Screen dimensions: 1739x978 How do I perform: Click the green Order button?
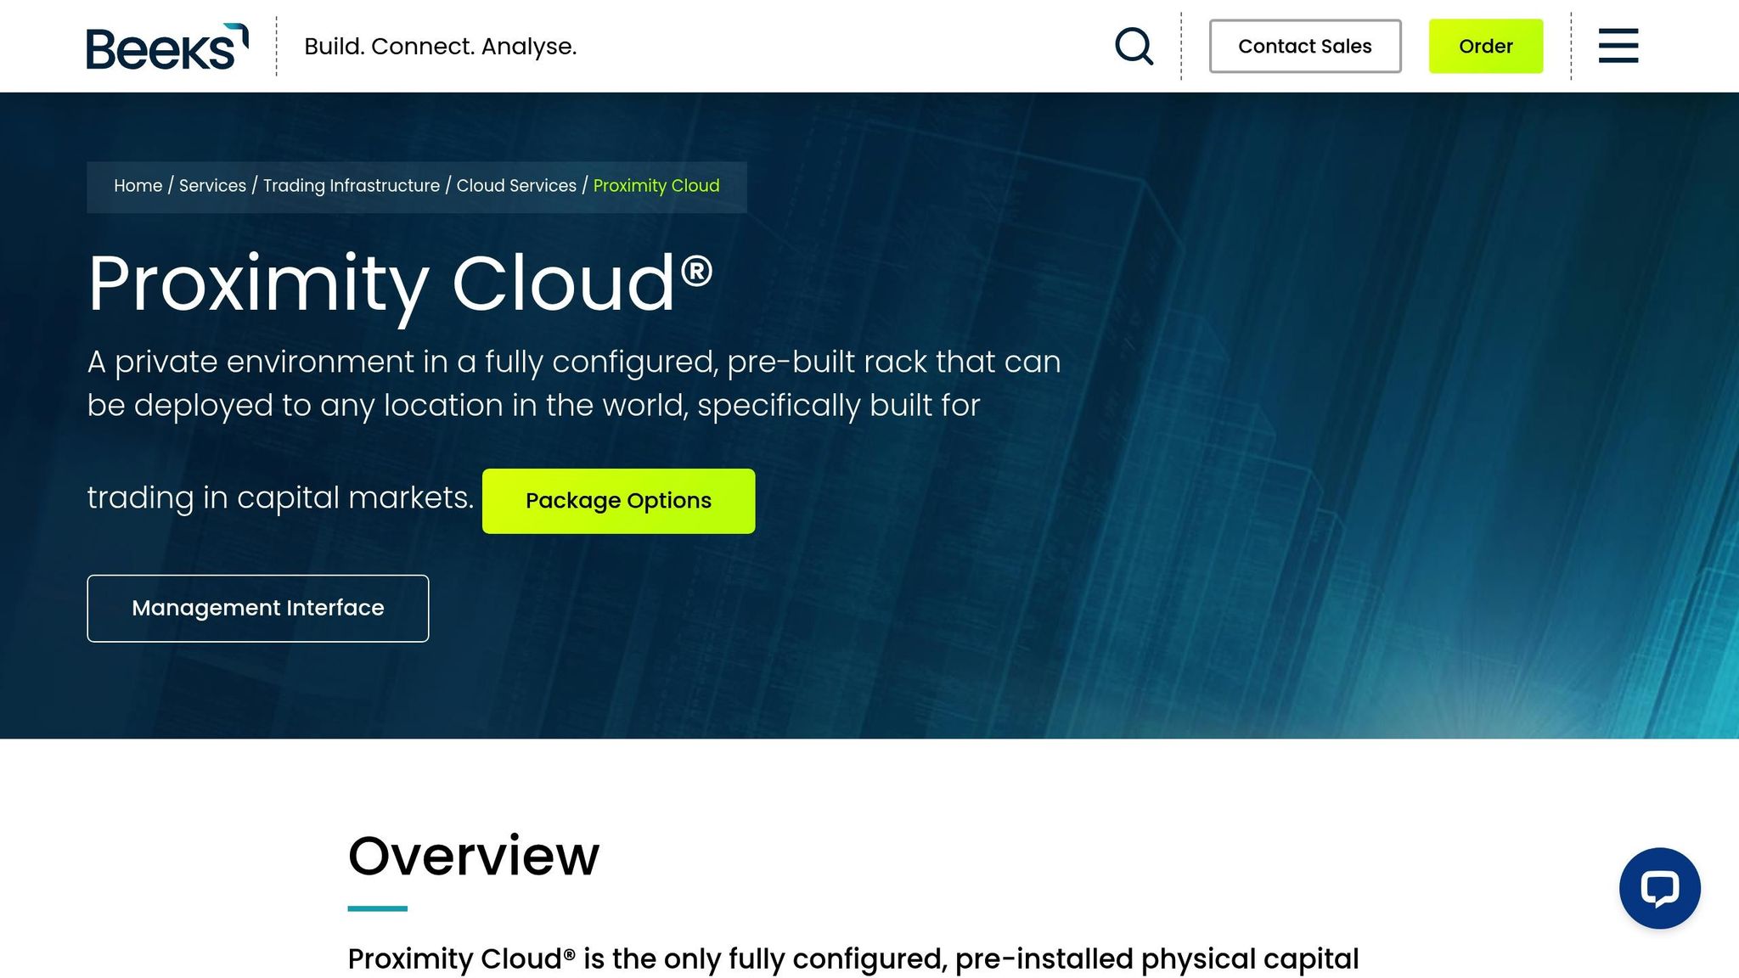tap(1486, 46)
